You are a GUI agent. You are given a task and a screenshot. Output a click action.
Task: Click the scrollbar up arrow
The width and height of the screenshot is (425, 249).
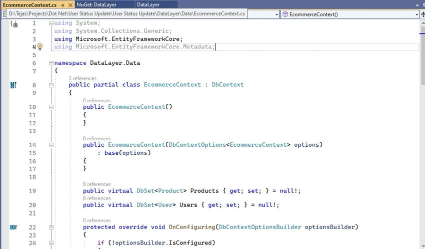(x=422, y=23)
